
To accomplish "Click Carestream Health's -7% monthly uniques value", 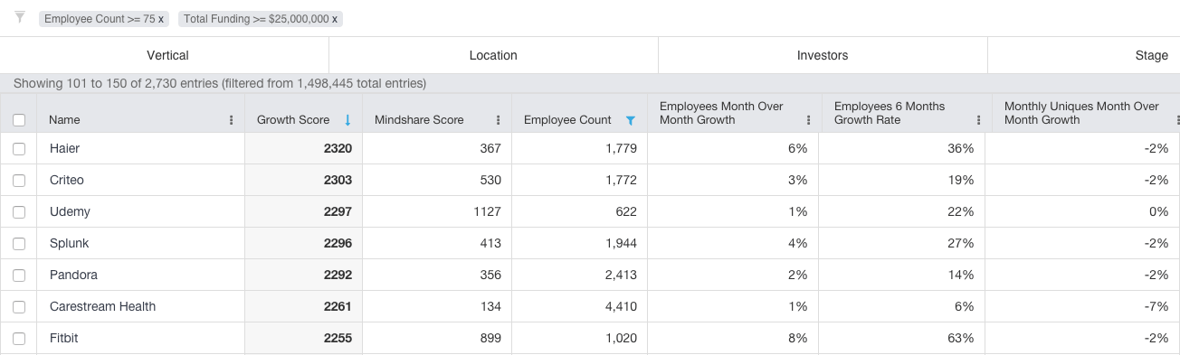I will point(1156,306).
